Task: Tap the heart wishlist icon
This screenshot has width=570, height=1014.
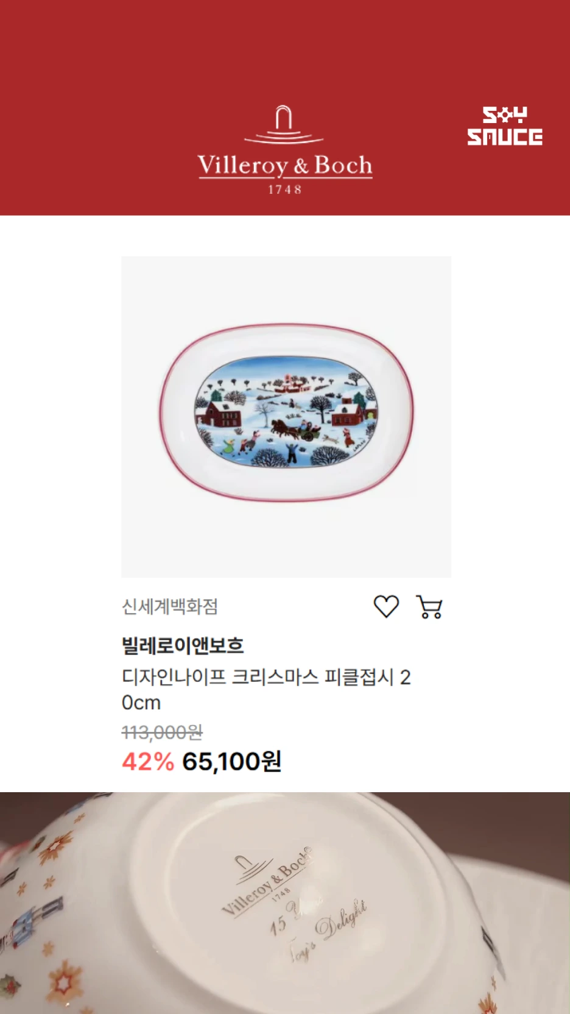Action: click(386, 606)
